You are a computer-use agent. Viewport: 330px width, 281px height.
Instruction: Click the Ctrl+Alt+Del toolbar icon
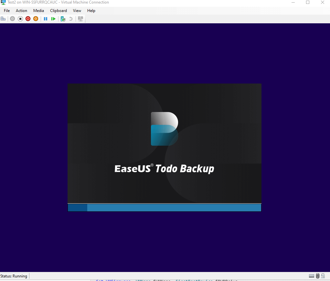3,19
